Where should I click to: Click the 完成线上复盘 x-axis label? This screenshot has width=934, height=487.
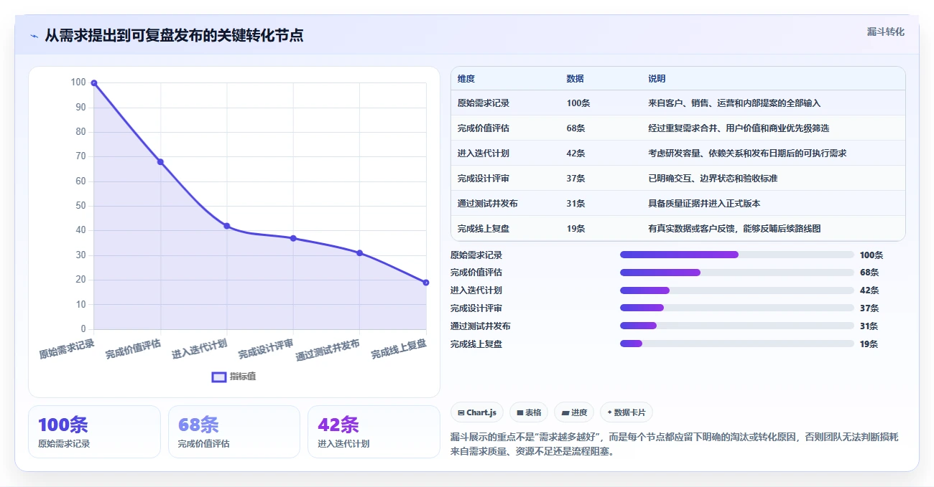tap(399, 349)
